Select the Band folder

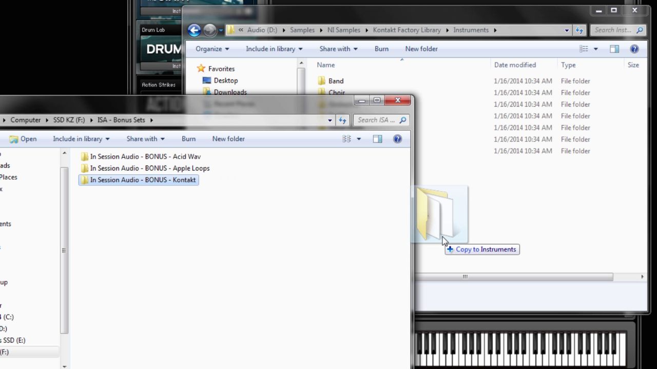point(336,81)
